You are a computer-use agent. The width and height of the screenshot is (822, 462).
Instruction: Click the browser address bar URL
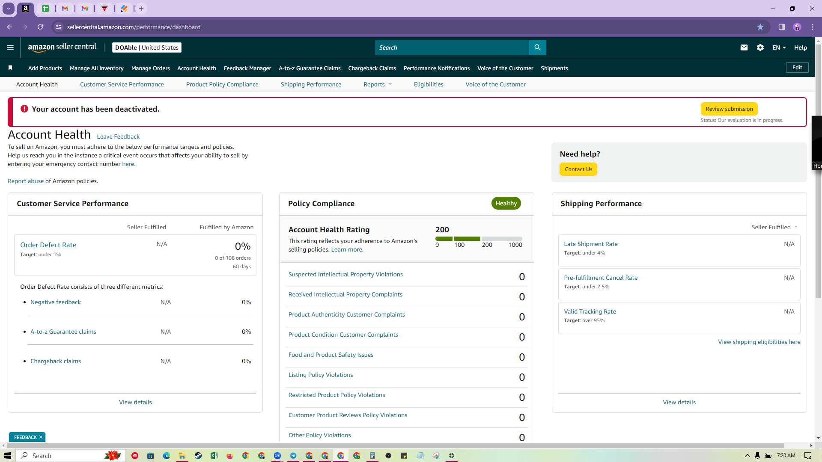[x=134, y=27]
